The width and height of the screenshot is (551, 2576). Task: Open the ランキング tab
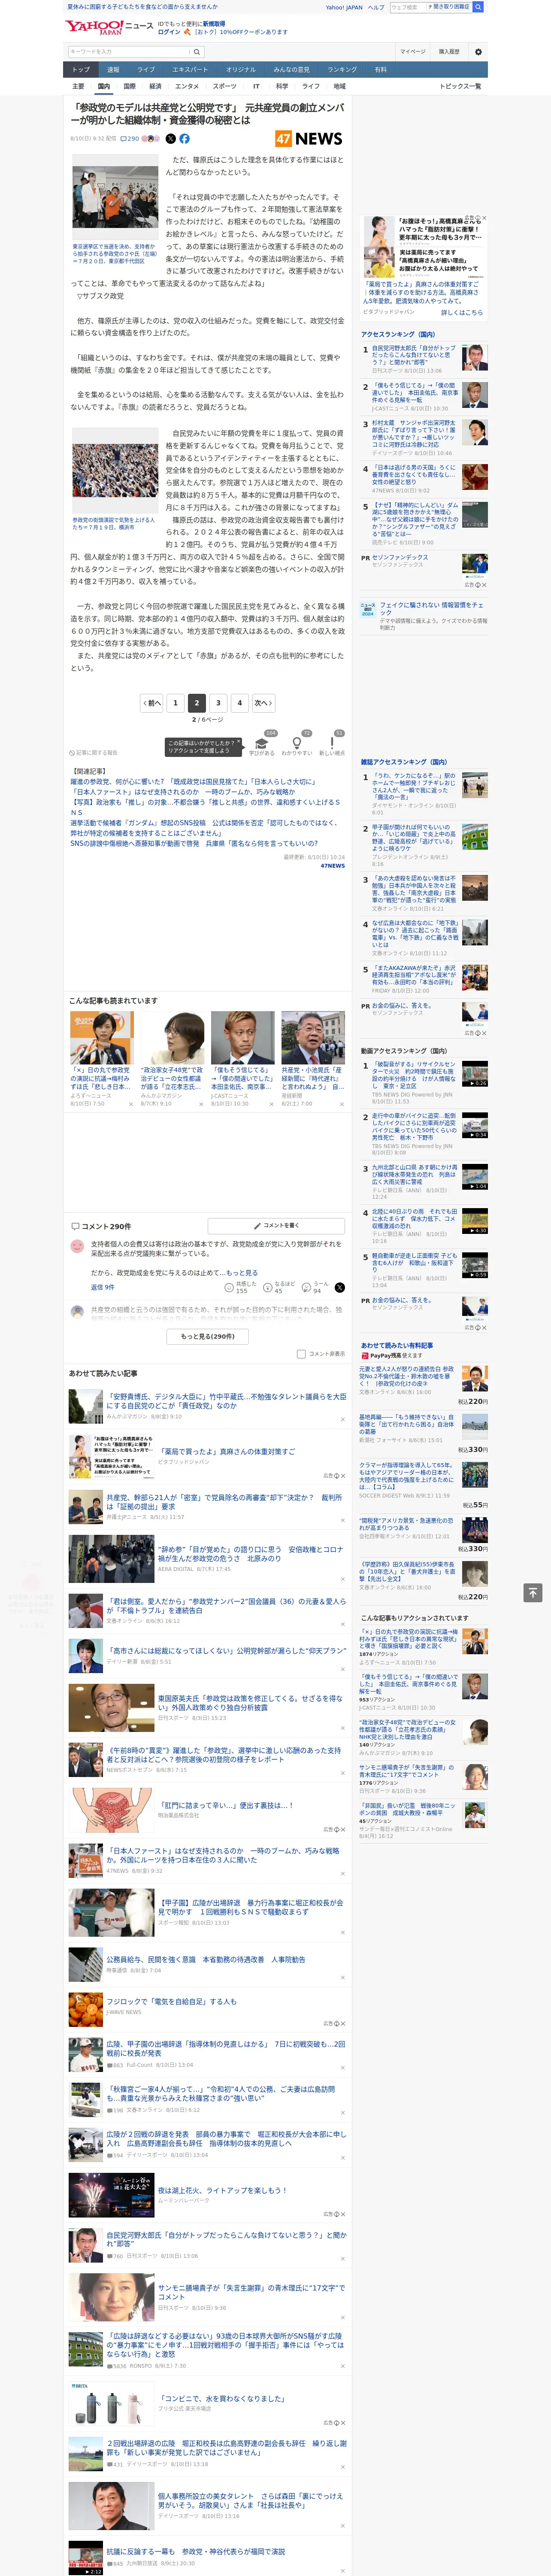click(342, 70)
